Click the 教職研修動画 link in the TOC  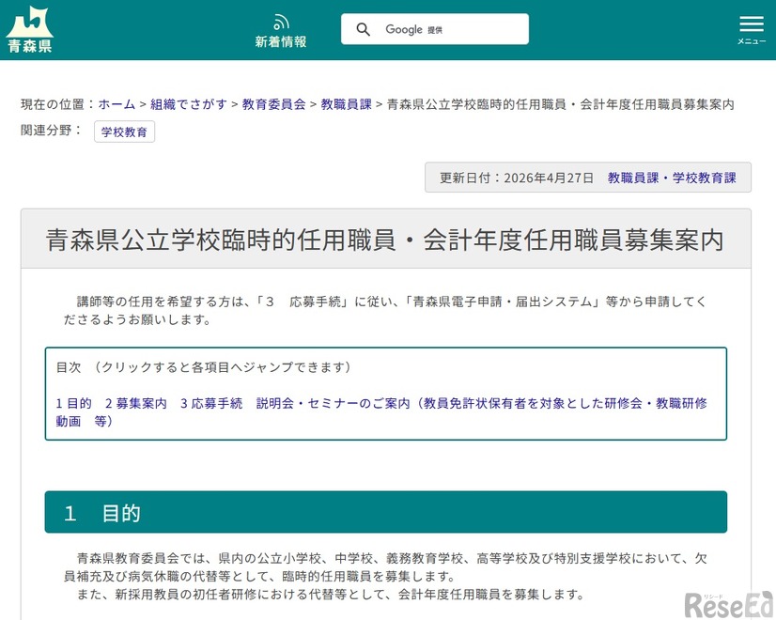coord(683,402)
